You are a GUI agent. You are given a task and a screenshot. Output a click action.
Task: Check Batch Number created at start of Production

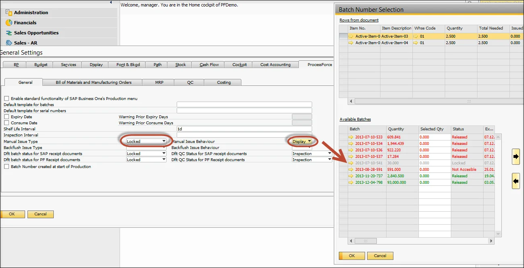coord(6,166)
